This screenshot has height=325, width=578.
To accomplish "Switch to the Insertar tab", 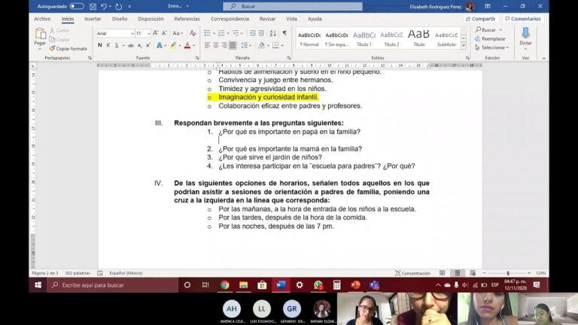I will (93, 19).
